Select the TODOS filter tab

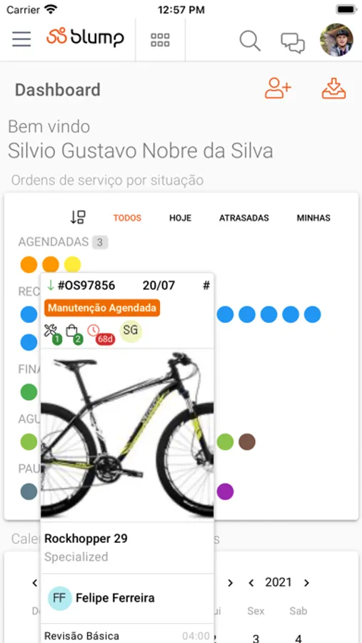128,218
